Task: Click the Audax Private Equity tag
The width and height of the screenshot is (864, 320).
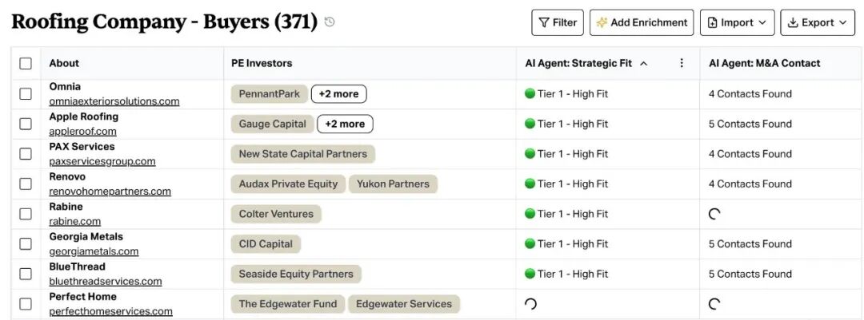Action: tap(288, 184)
